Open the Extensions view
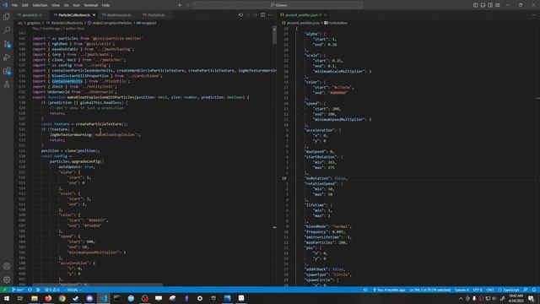This screenshot has height=304, width=540. pos(7,71)
